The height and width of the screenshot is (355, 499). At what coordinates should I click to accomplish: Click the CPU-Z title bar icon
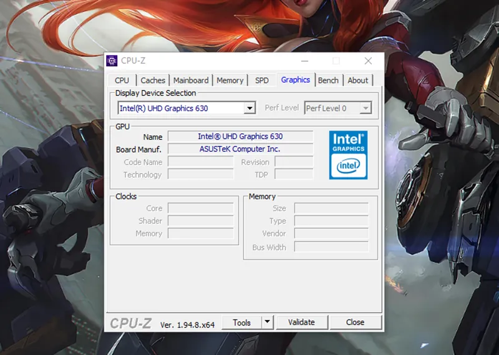112,61
